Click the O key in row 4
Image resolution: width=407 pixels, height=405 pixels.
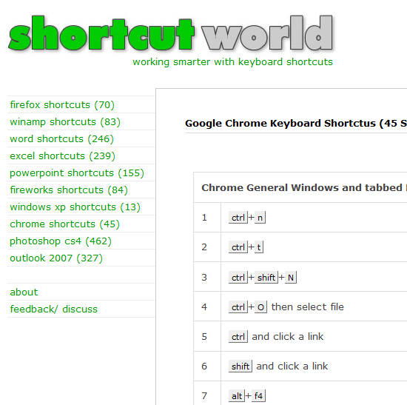click(260, 307)
